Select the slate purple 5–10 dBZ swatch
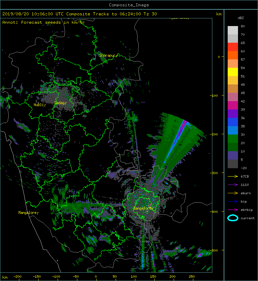Image resolution: width=258 pixels, height=281 pixels. pyautogui.click(x=233, y=156)
